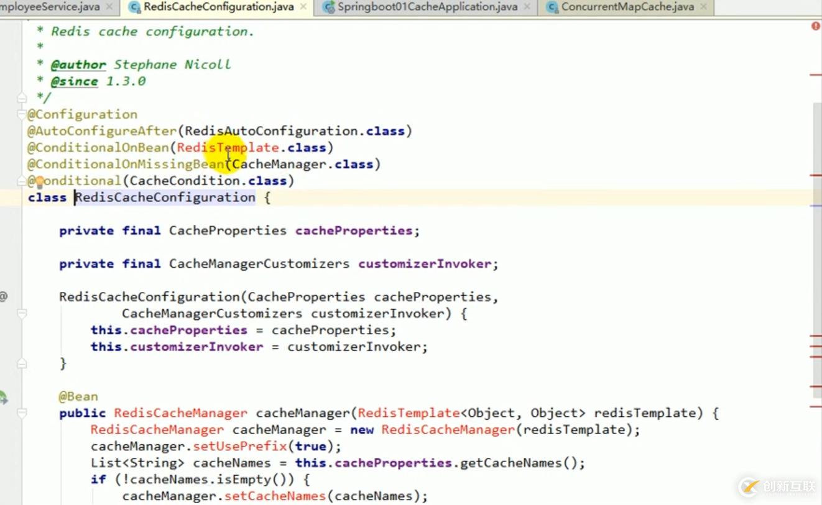The width and height of the screenshot is (822, 505).
Task: Collapse the cacheManager method fold marker
Action: point(22,413)
